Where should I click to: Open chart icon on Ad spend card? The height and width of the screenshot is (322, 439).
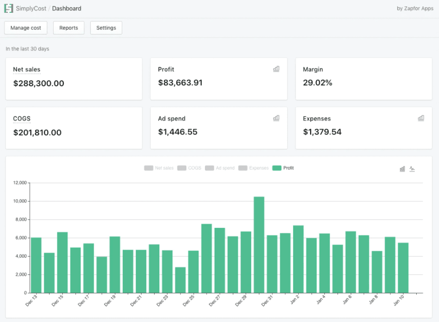coord(276,118)
